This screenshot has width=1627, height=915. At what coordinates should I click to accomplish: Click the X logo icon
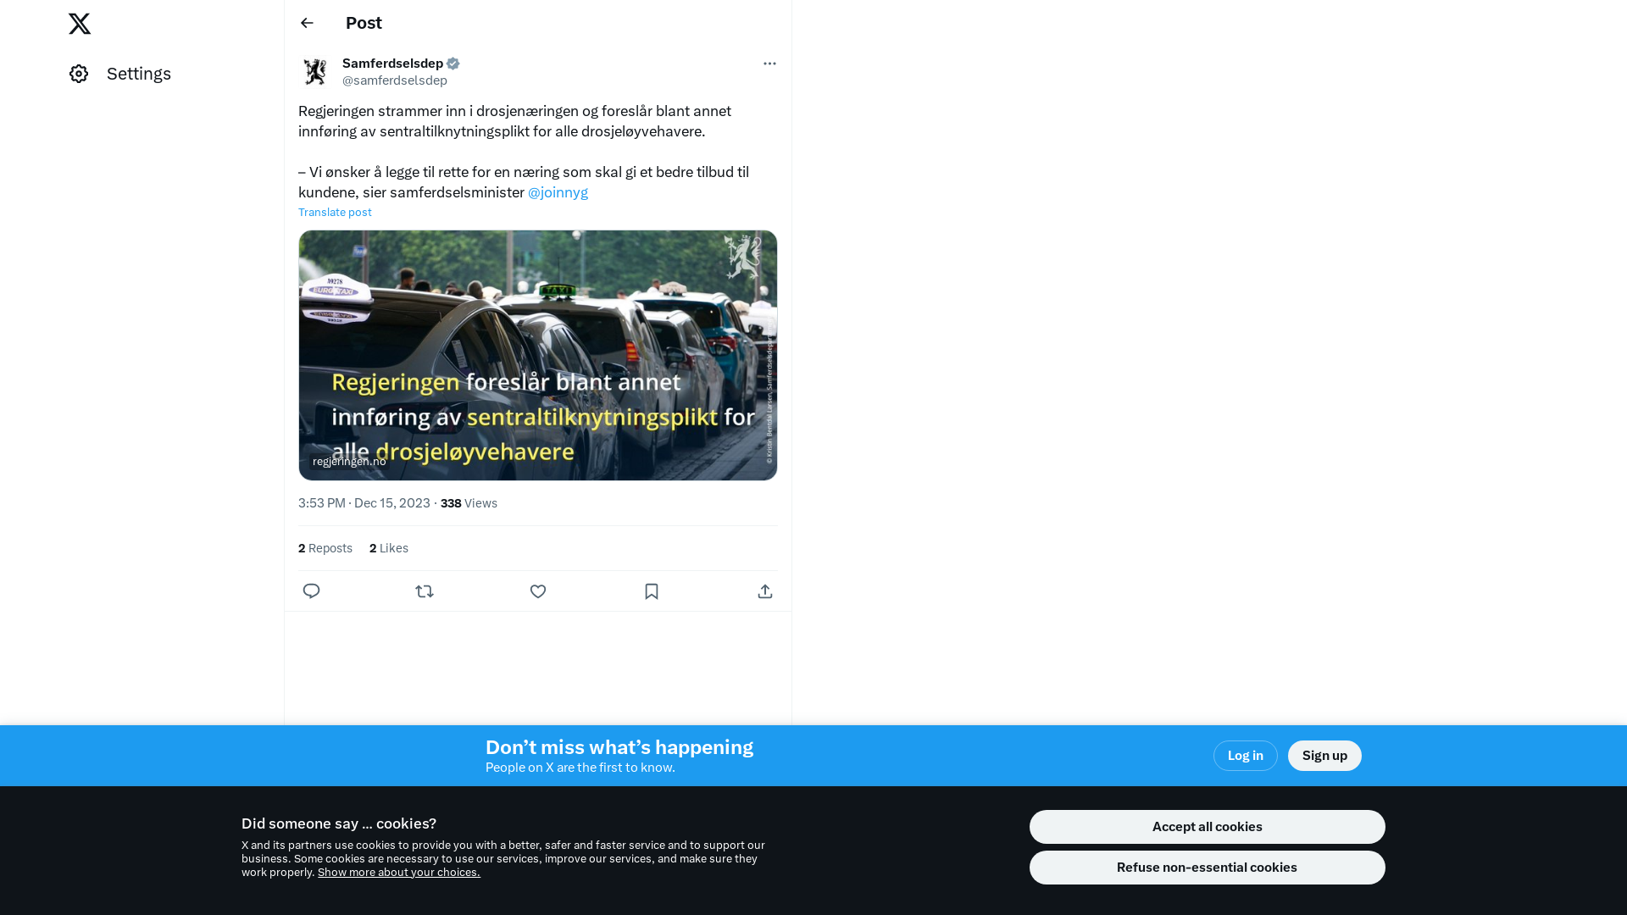(80, 24)
